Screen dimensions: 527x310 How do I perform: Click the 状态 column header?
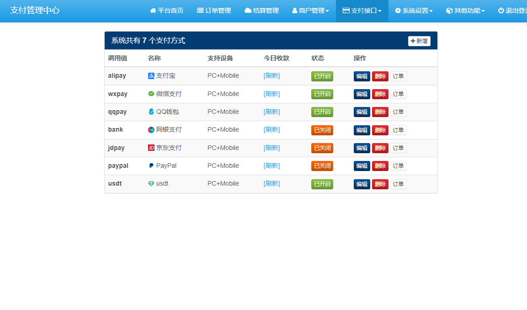pyautogui.click(x=318, y=58)
